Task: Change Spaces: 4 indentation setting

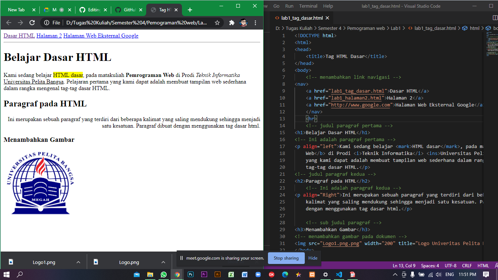Action: [430, 266]
